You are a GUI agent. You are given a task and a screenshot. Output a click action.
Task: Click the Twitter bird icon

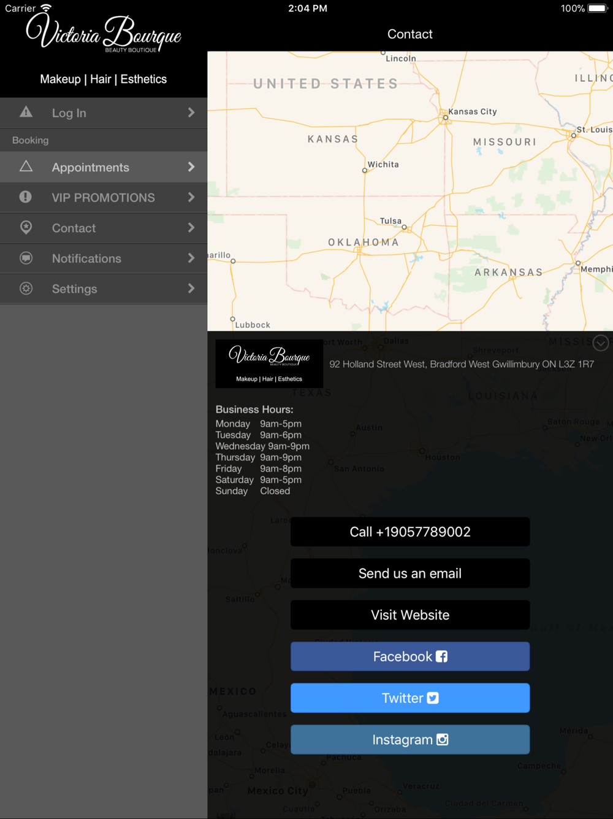(x=433, y=698)
